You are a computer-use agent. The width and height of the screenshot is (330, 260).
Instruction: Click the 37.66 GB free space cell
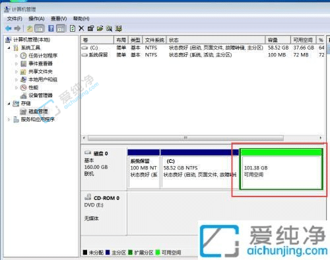pos(304,48)
